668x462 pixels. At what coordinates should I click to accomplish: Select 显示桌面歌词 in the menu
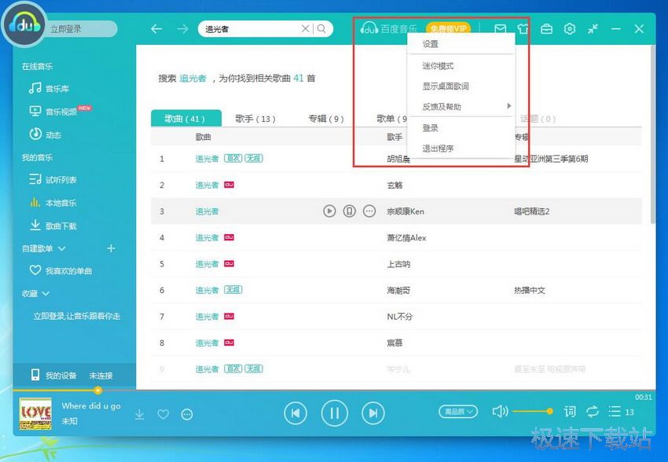pos(461,86)
